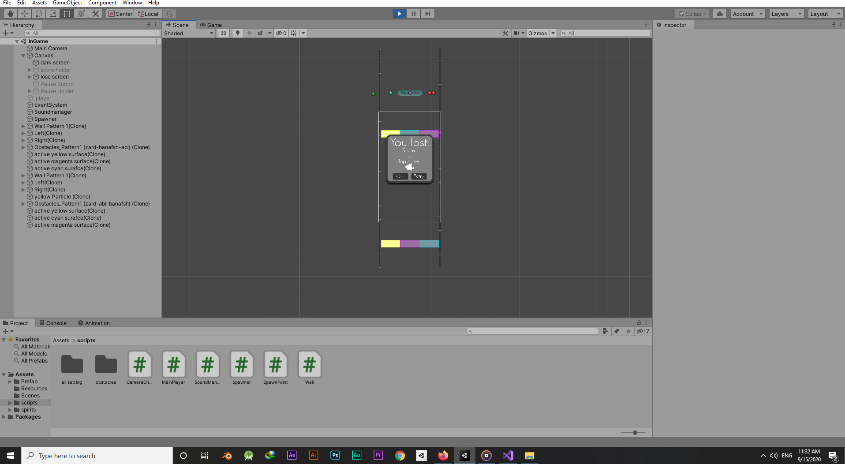
Task: Open the Layers dropdown
Action: [x=786, y=14]
